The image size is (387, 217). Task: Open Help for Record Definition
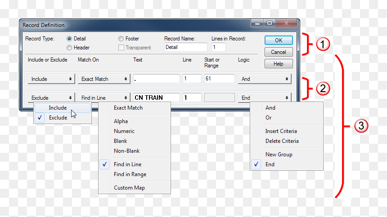(279, 64)
